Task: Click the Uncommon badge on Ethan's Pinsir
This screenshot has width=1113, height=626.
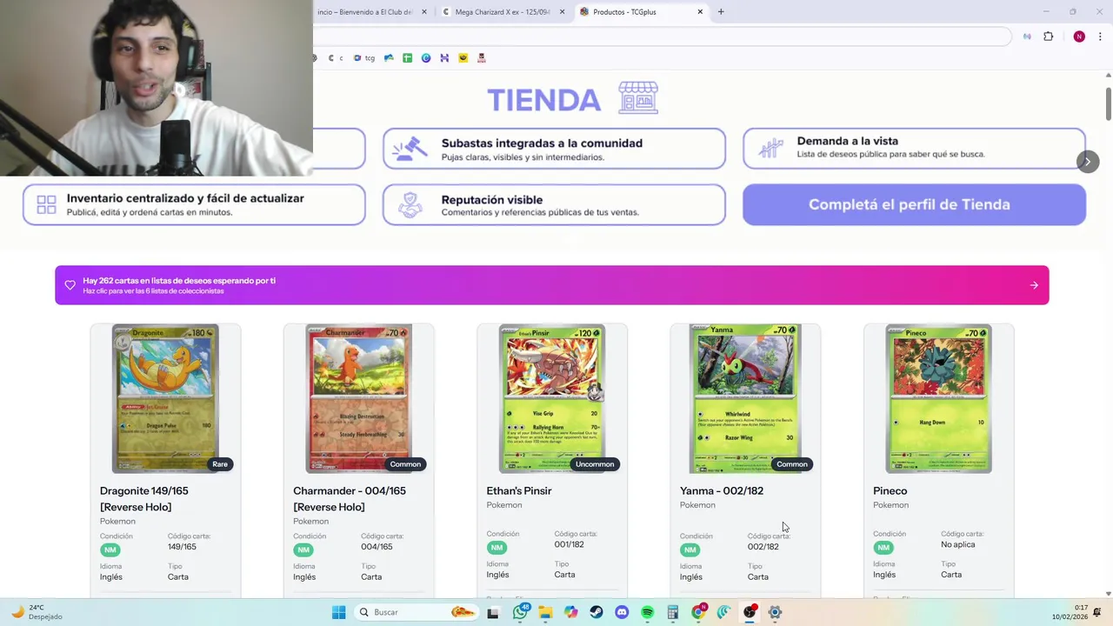Action: pos(595,464)
